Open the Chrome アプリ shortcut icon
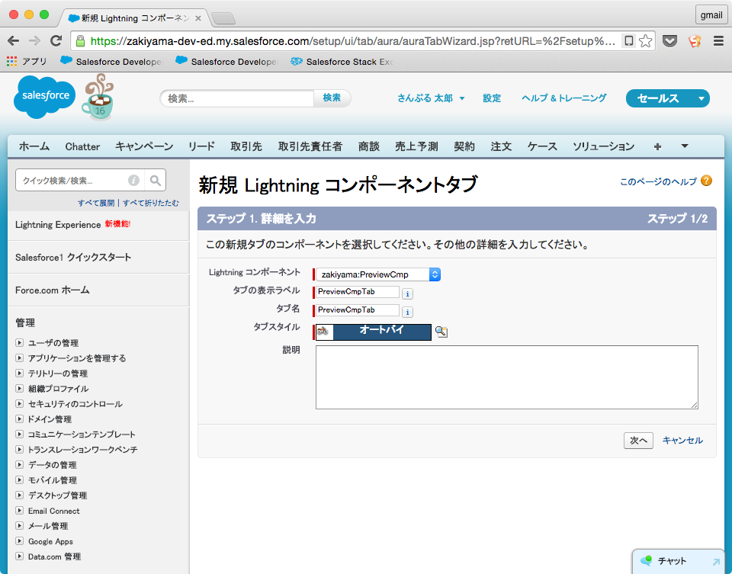This screenshot has width=732, height=574. pos(11,61)
